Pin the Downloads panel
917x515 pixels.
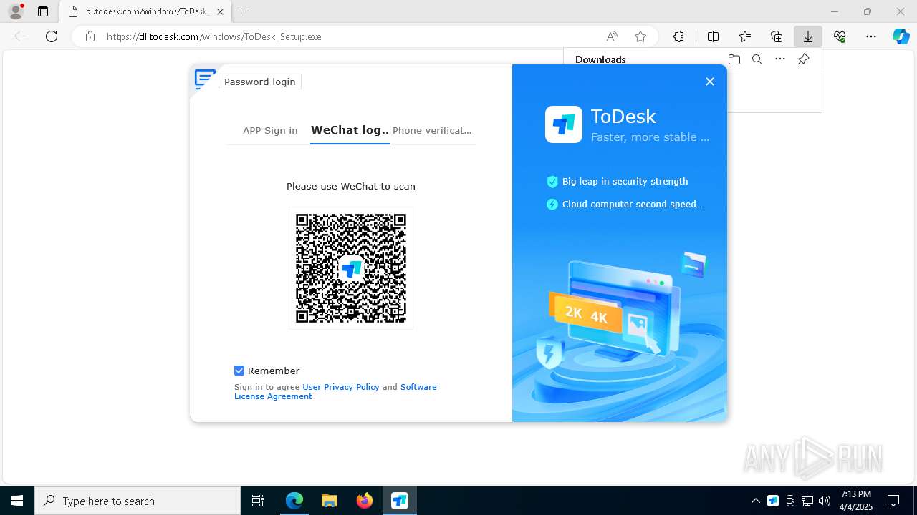click(x=803, y=59)
